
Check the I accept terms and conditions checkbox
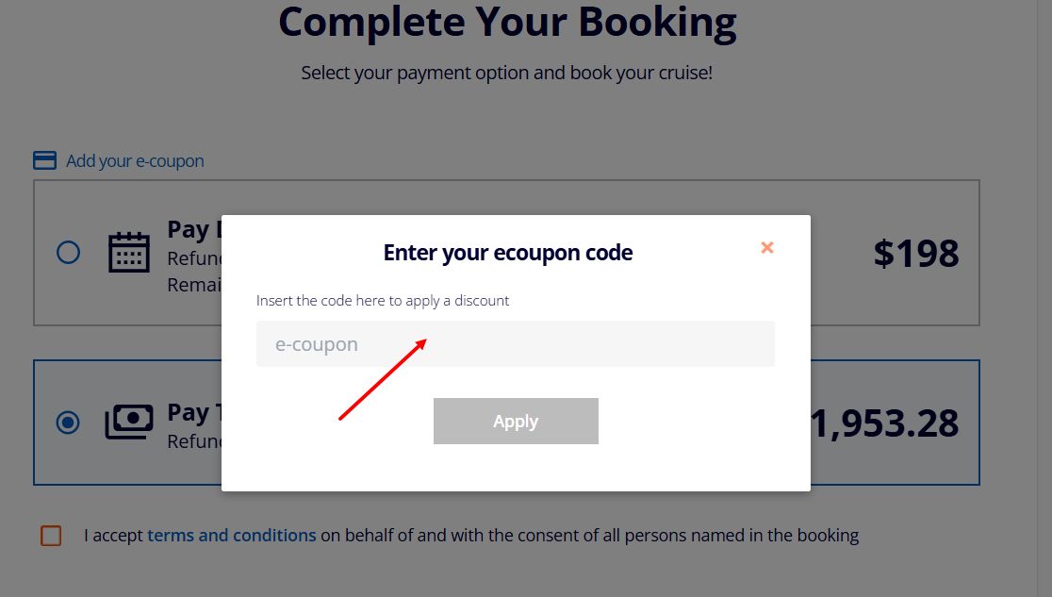point(51,535)
